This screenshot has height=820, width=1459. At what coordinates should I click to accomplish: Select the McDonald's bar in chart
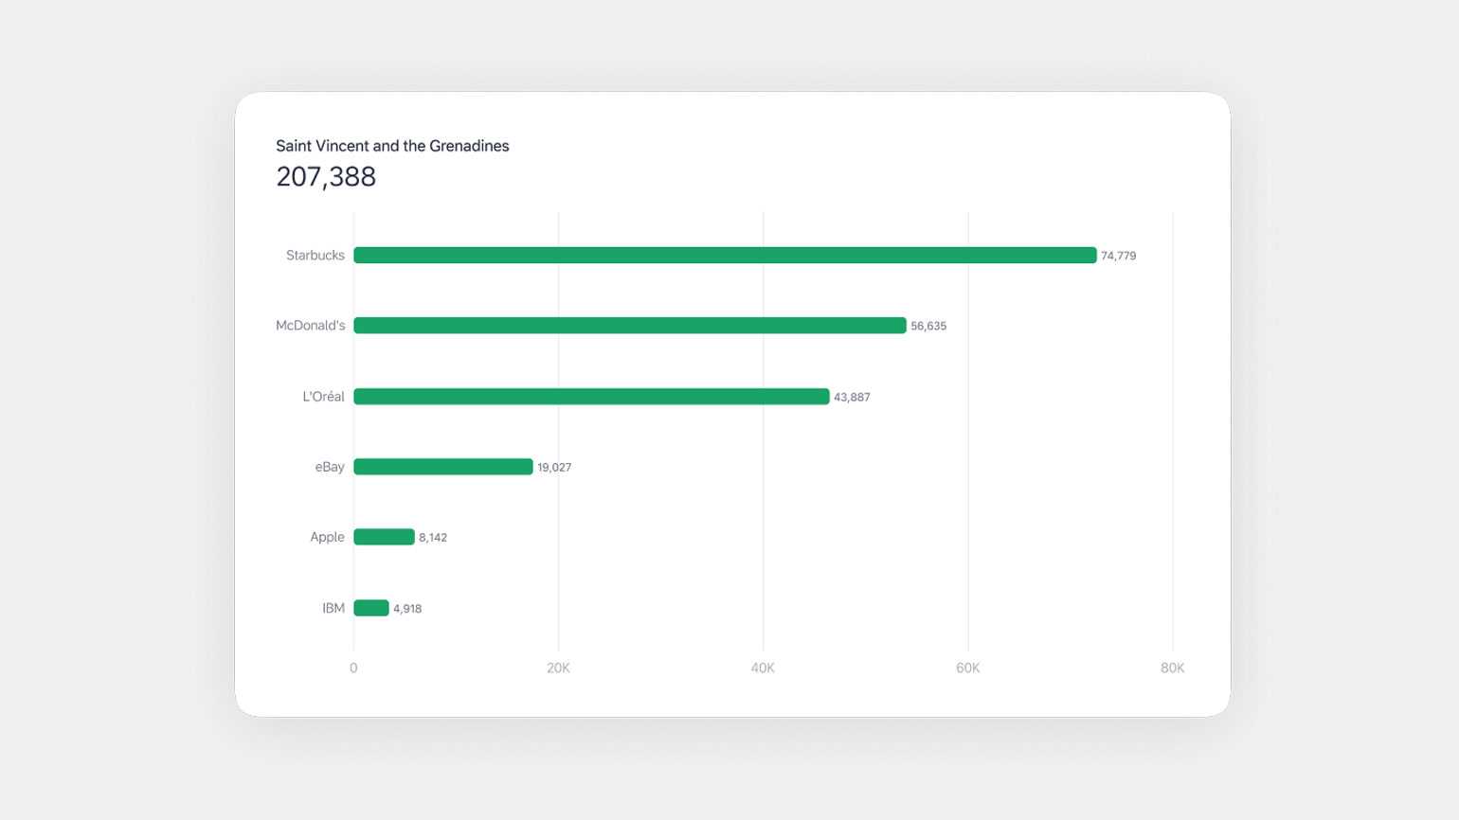point(630,326)
